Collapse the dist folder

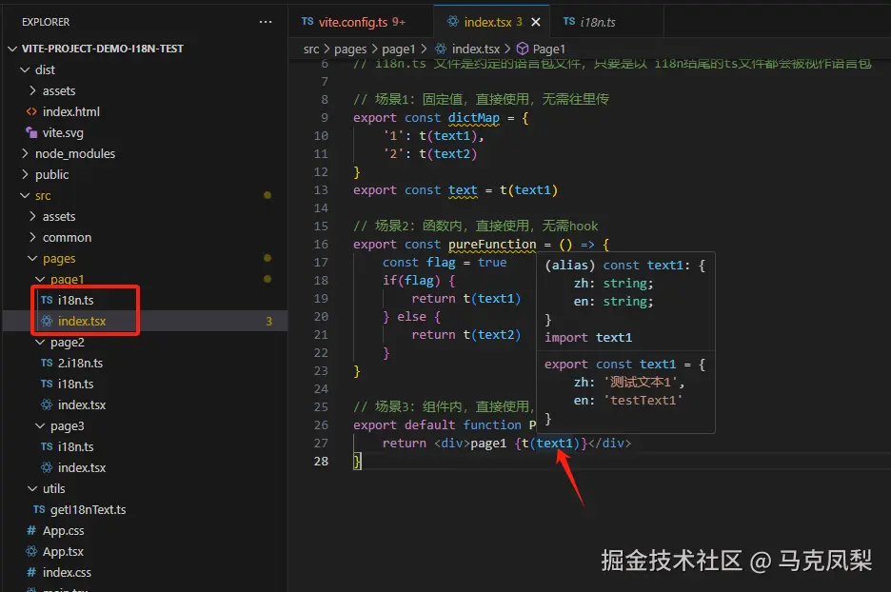pyautogui.click(x=25, y=69)
